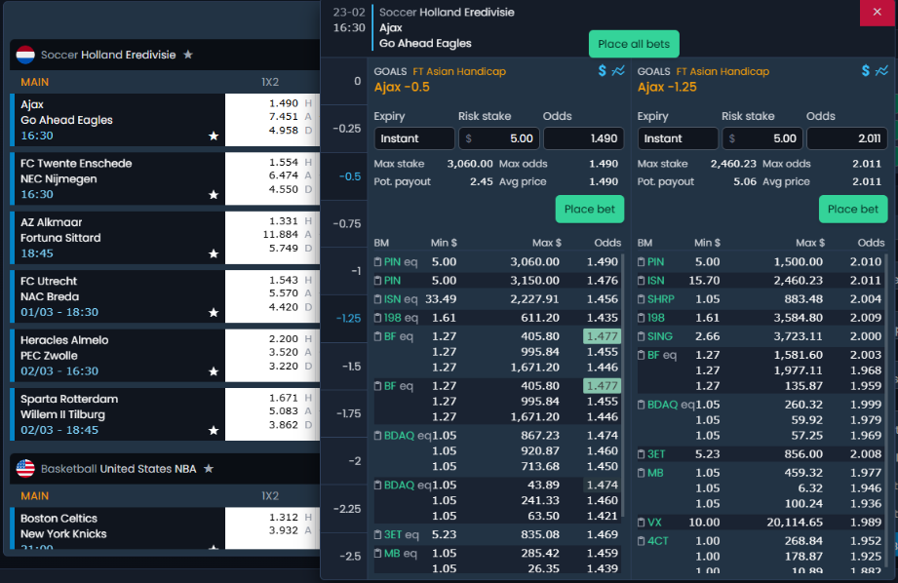
Task: Click the Risk stake field for Ajax -0.5
Action: point(498,138)
